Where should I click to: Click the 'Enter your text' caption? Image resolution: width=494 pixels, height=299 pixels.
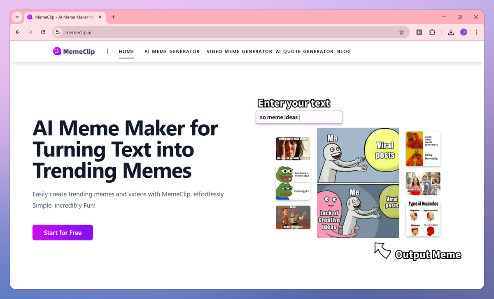(x=294, y=103)
